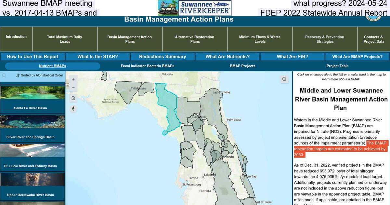Click the Tampa label on the map
The image size is (390, 205).
coord(193,178)
